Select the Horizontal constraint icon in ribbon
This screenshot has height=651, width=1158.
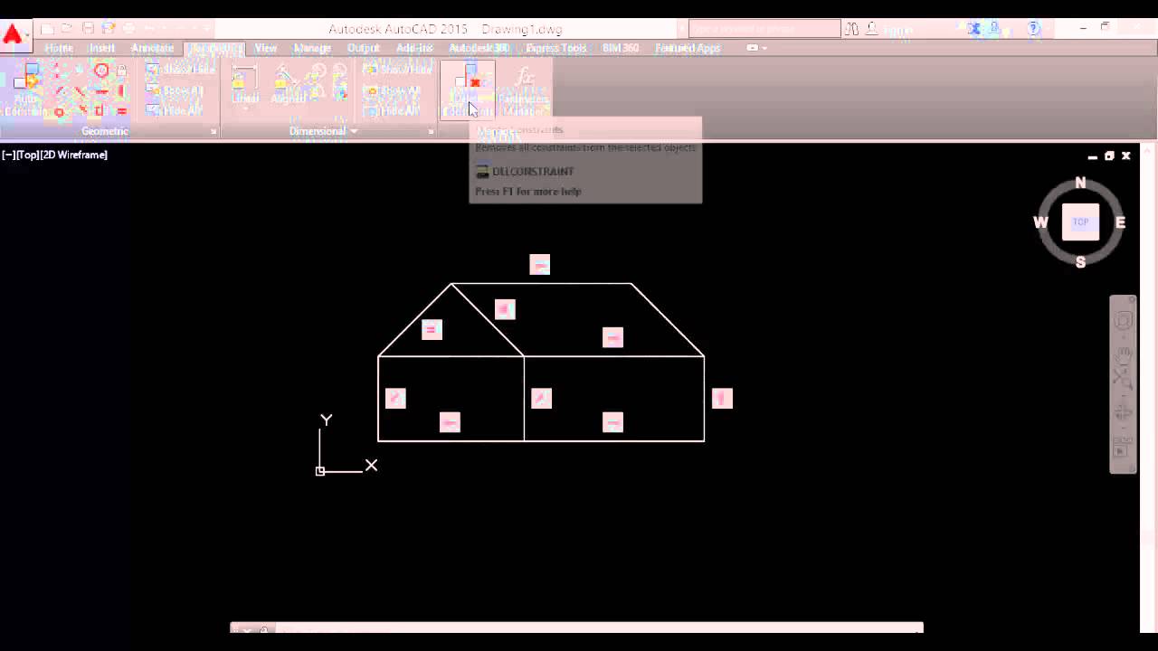100,91
